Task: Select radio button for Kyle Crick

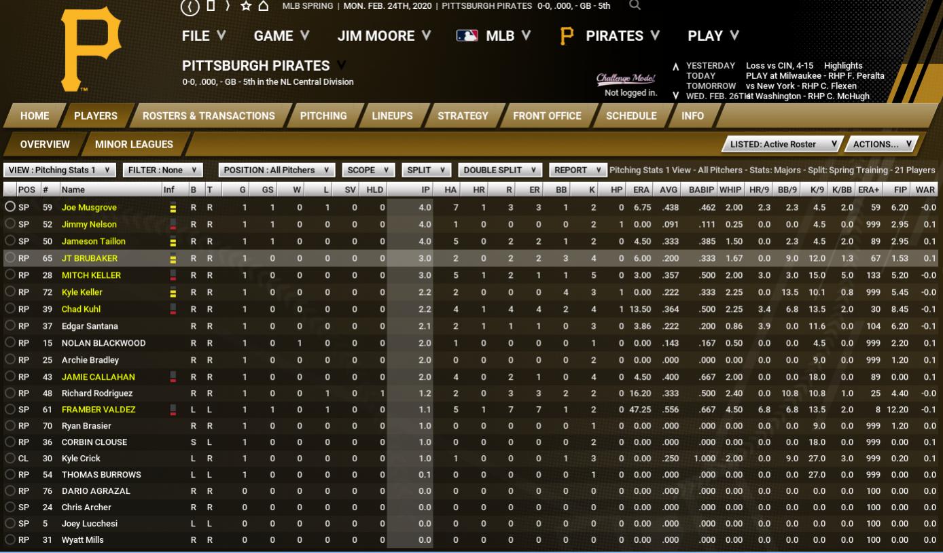Action: [x=10, y=459]
